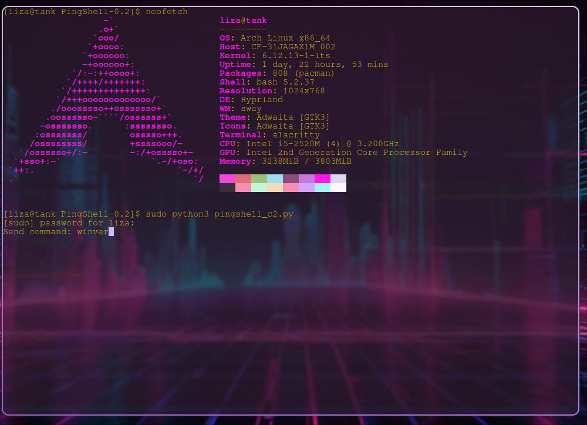Click the 'Send command:' prompt label
Image resolution: width=587 pixels, height=425 pixels.
38,232
